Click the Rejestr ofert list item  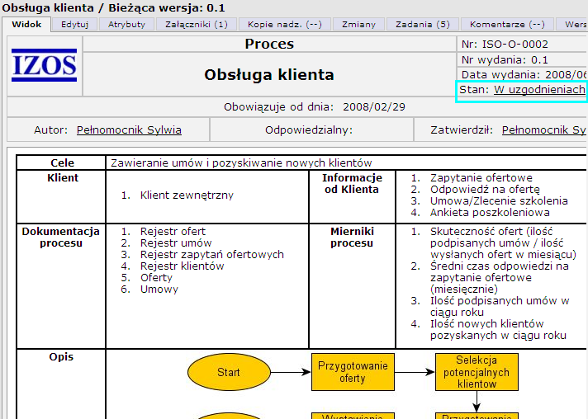(x=173, y=232)
